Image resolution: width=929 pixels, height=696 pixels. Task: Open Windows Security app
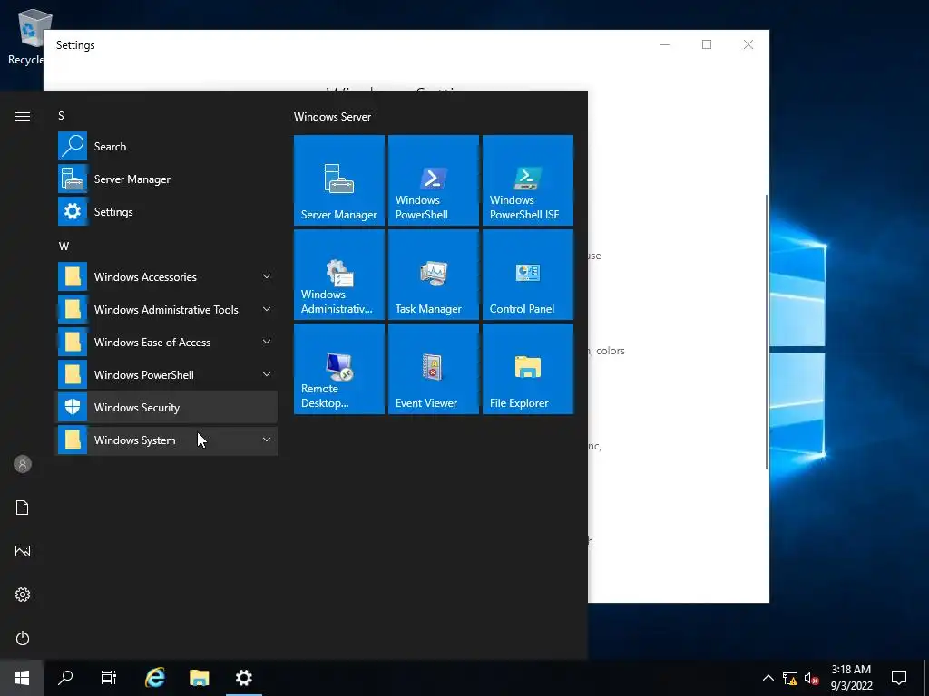click(167, 407)
